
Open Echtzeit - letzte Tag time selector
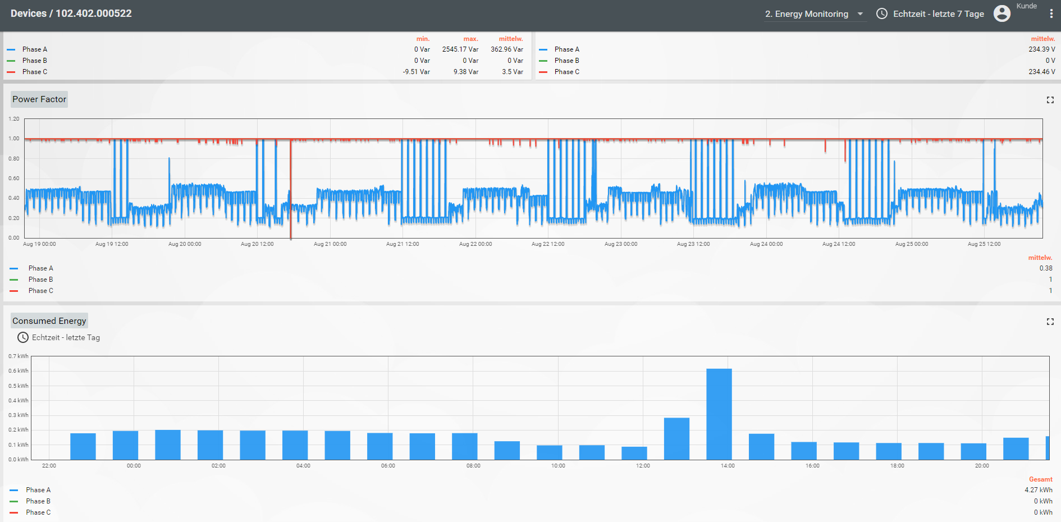click(x=59, y=337)
